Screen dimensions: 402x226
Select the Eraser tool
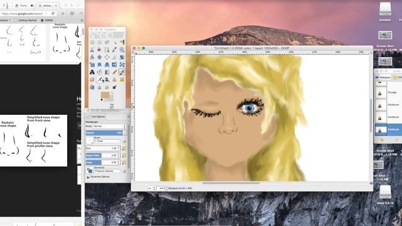click(x=92, y=80)
